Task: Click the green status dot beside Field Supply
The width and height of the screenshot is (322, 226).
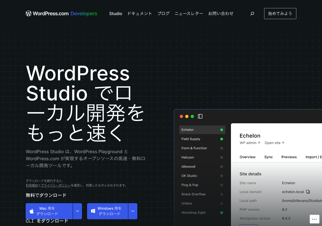Action: coord(222,139)
